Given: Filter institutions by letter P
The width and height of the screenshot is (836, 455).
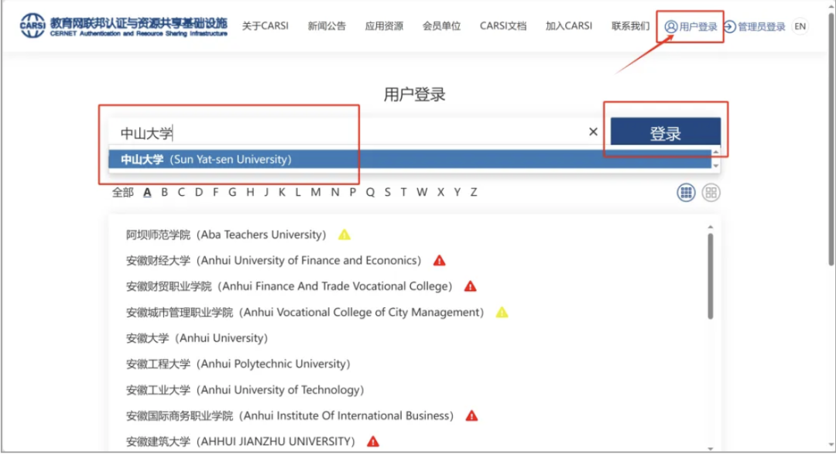Looking at the screenshot, I should click(x=352, y=193).
